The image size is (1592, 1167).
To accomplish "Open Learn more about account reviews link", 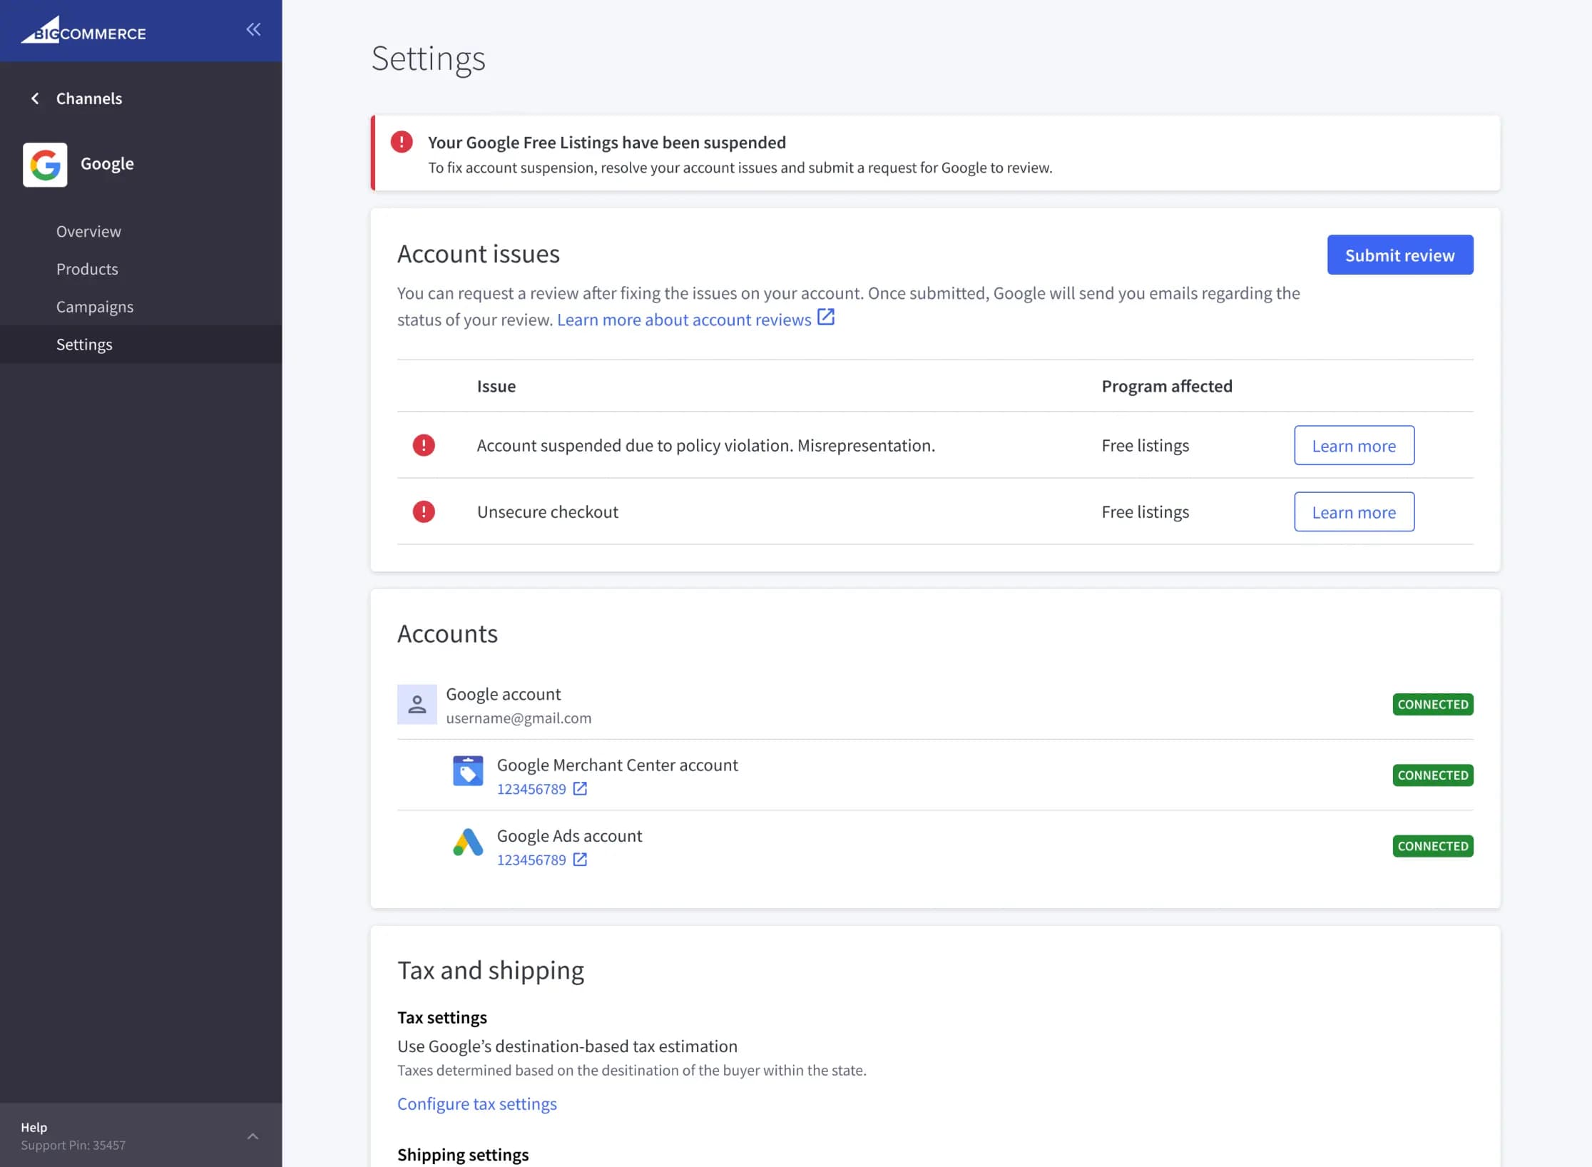I will tap(684, 320).
